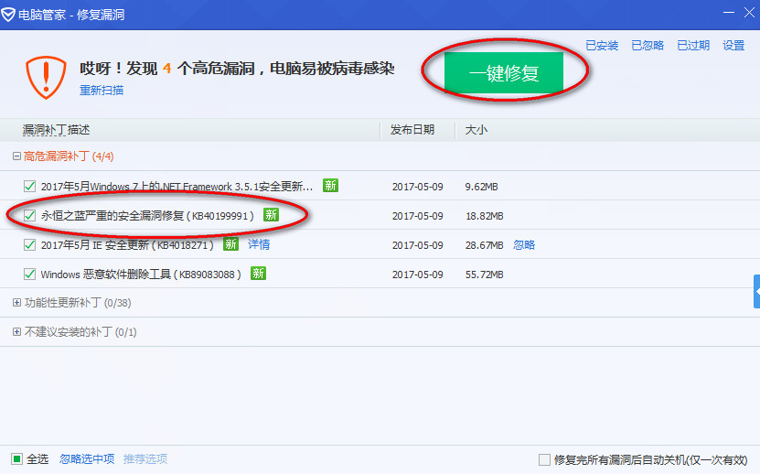
Task: Toggle the 全选 checkbox
Action: click(17, 459)
